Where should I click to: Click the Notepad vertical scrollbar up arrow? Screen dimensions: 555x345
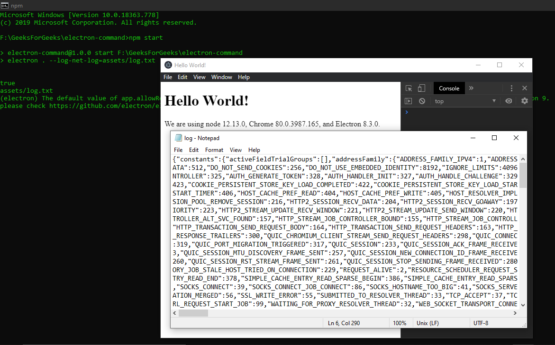click(x=523, y=159)
